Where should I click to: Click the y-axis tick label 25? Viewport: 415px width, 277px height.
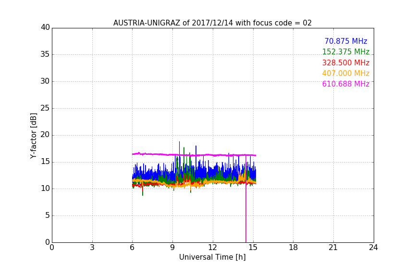click(45, 108)
